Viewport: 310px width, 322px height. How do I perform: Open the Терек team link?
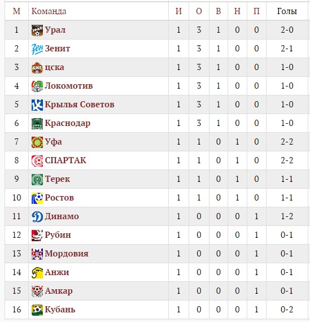click(57, 179)
